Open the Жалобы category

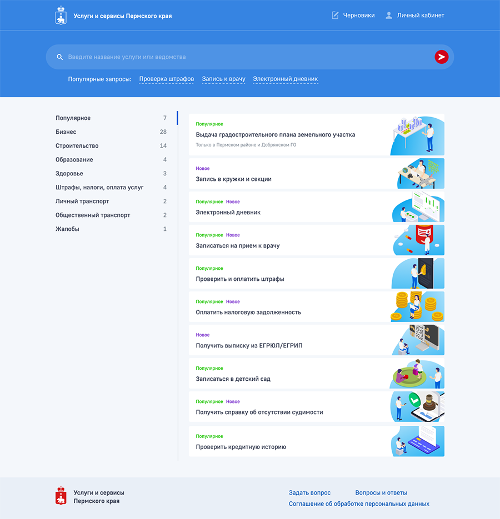67,229
